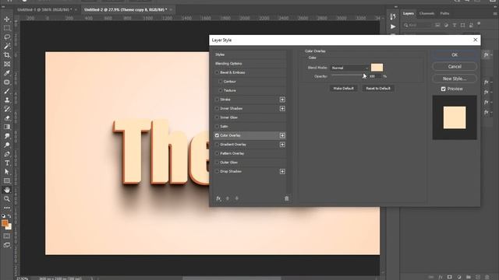Click the Layer Style fx menu icon

point(218,198)
